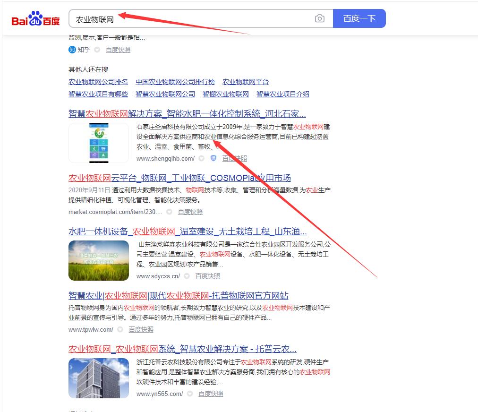Open 百度快照 link beside 知乎
The image size is (478, 412).
(118, 50)
